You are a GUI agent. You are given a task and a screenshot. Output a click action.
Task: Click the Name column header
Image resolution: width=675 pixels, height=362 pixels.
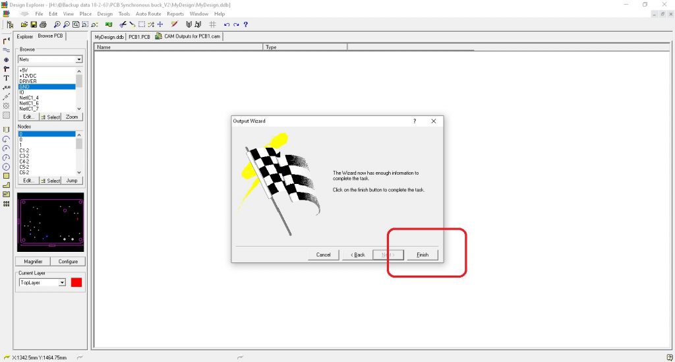tap(179, 47)
